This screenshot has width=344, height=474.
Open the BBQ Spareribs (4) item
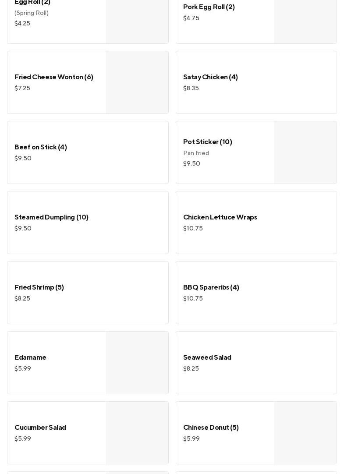pyautogui.click(x=211, y=287)
